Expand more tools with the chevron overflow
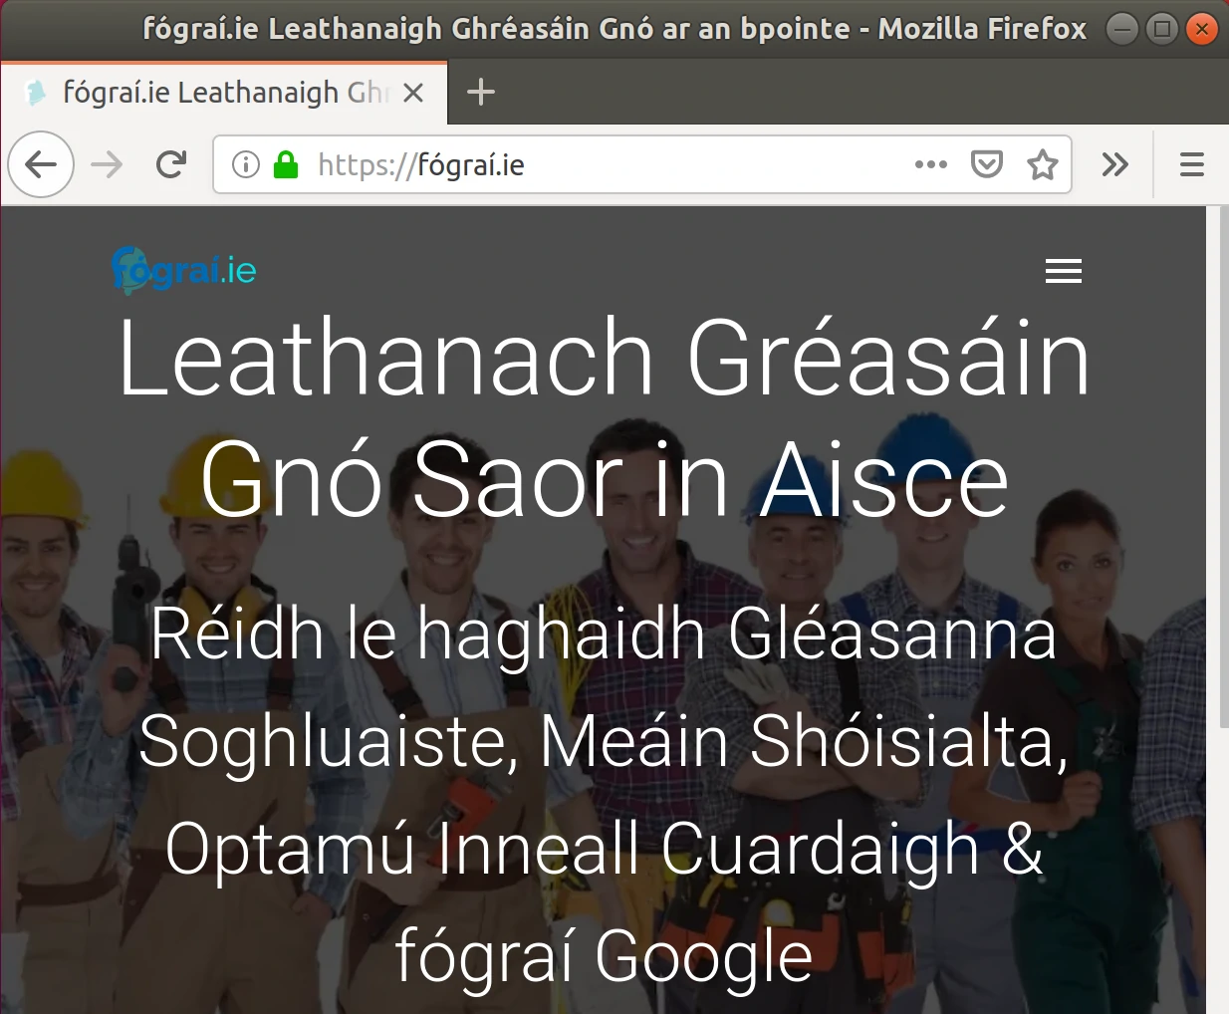Screen dimensions: 1229x1014 click(x=1115, y=164)
